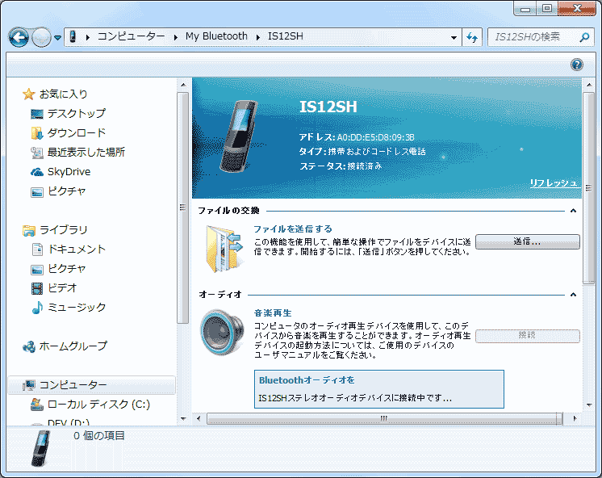Click the ダウンロード folder icon

point(37,133)
